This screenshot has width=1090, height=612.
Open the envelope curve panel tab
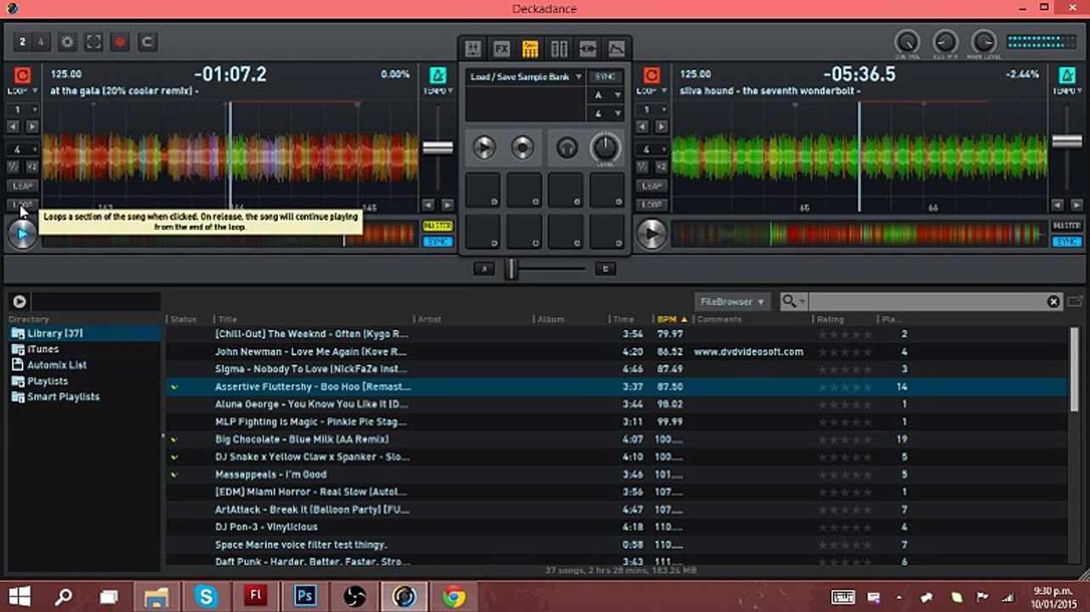(x=616, y=48)
